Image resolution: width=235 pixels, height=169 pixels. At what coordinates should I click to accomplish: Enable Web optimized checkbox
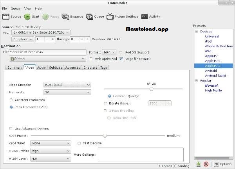pyautogui.click(x=91, y=59)
